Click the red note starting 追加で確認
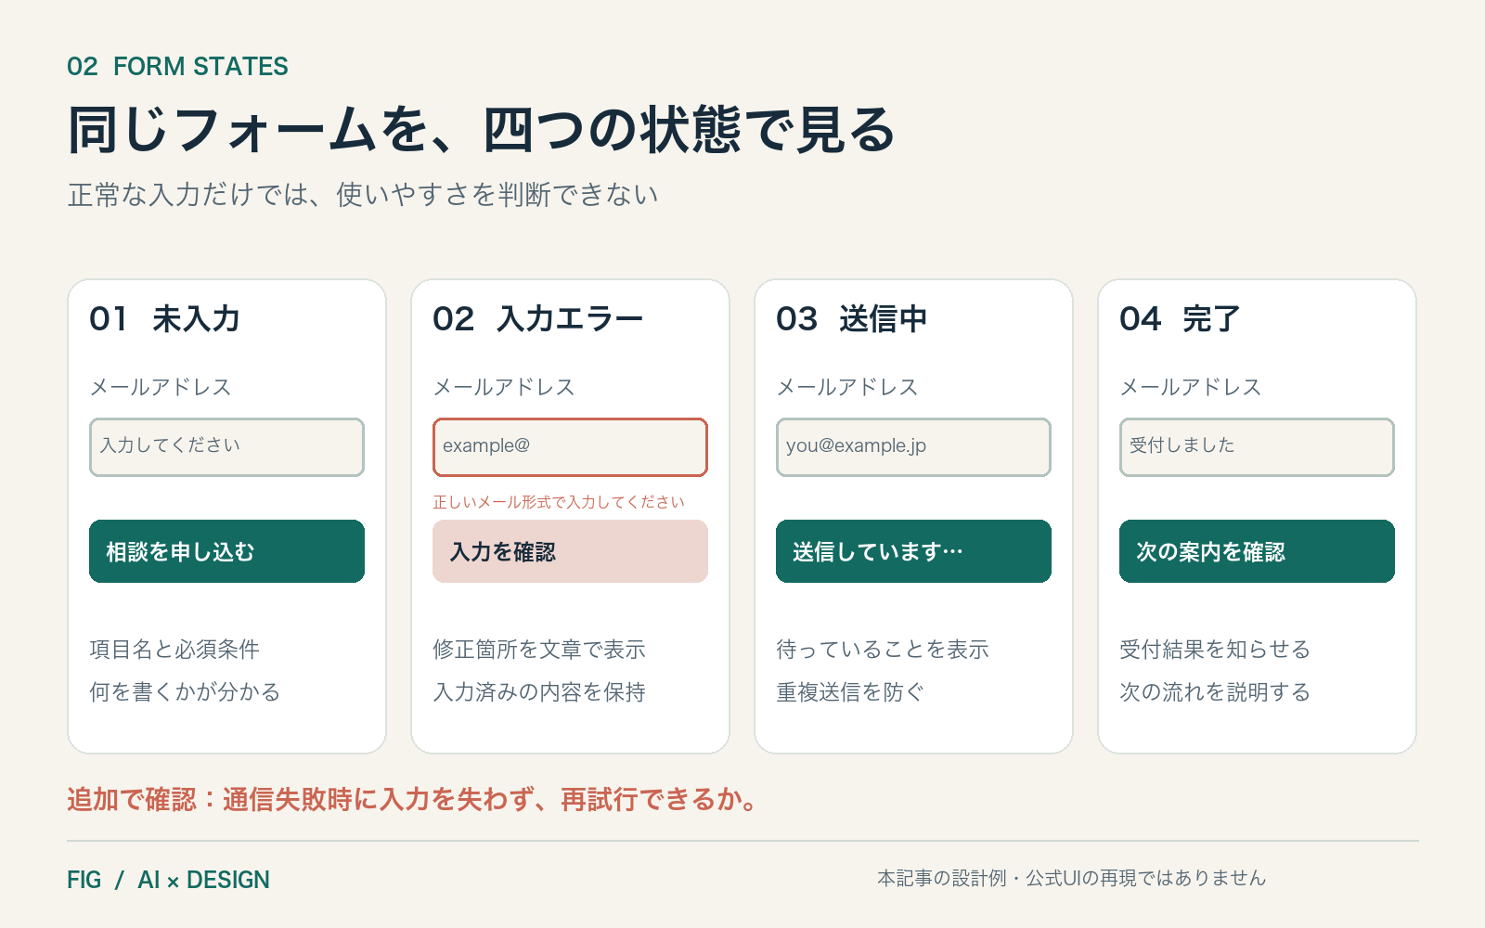The image size is (1485, 928). pyautogui.click(x=413, y=799)
